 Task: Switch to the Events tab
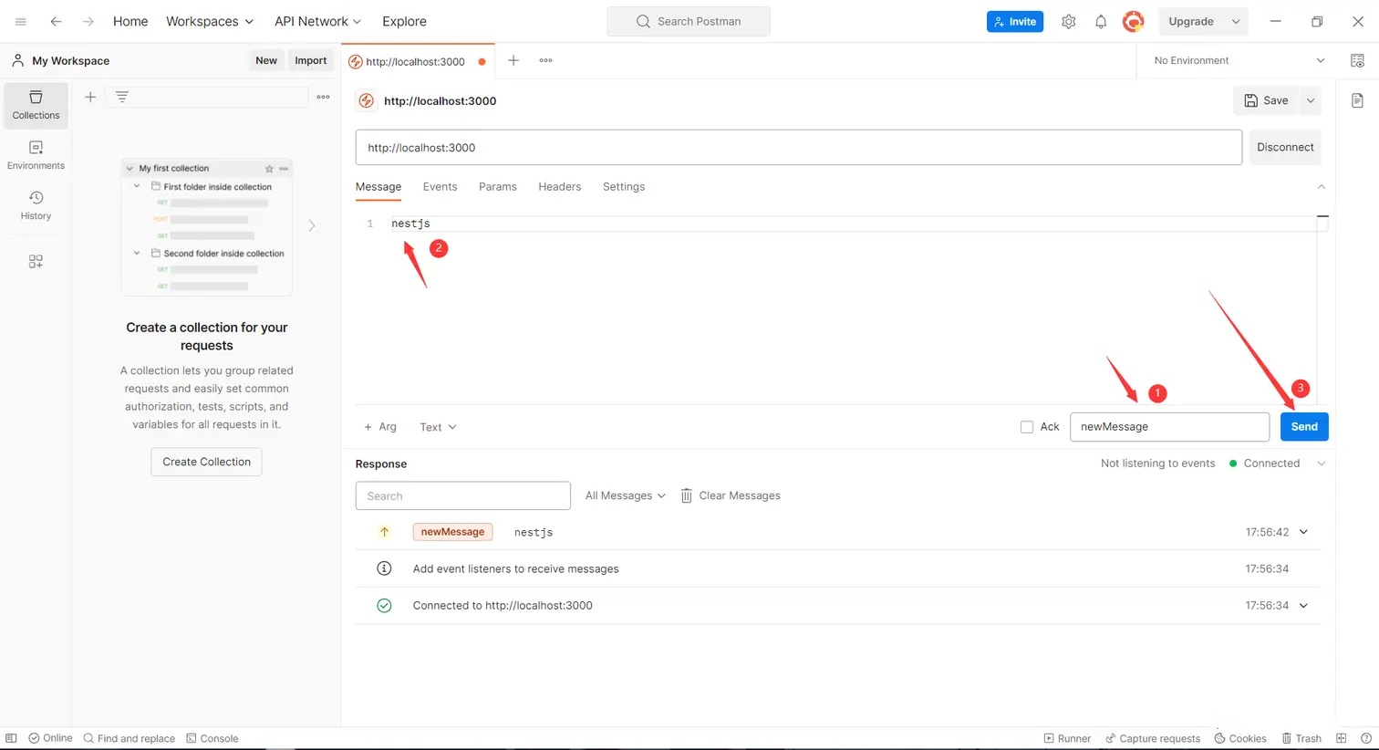[440, 186]
